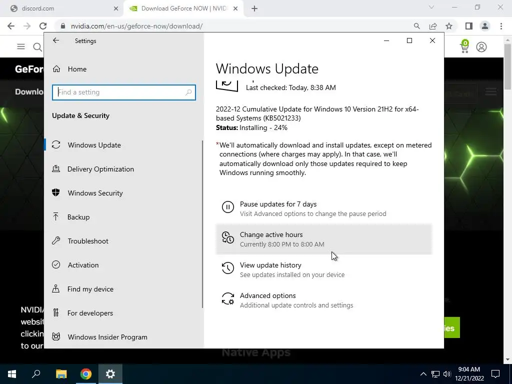Click the Find my device person icon
Image resolution: width=512 pixels, height=384 pixels.
56,288
